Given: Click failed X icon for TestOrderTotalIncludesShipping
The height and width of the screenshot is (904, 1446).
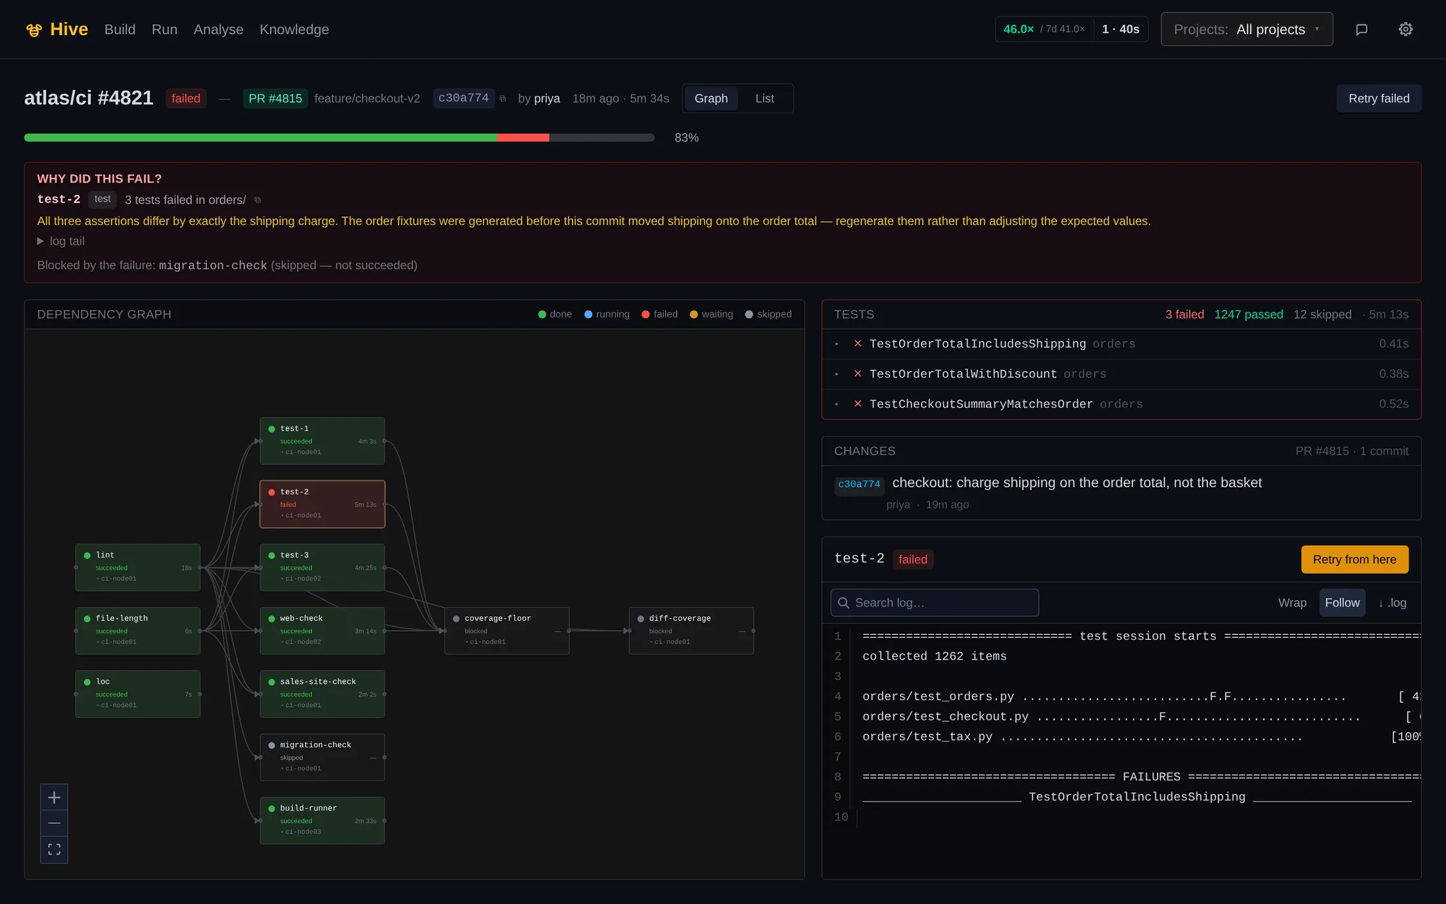Looking at the screenshot, I should pyautogui.click(x=858, y=343).
